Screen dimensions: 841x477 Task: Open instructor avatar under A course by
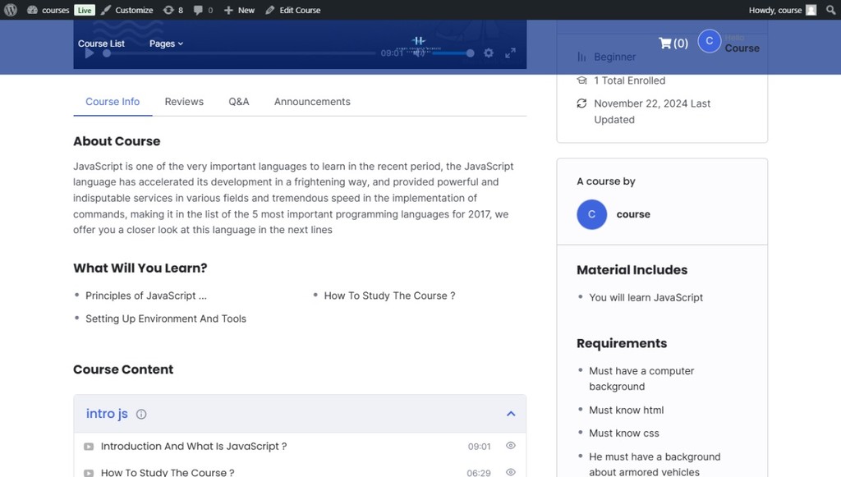coord(591,214)
